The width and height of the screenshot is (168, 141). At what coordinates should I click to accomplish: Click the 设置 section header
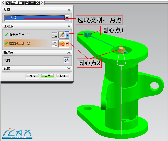pyautogui.click(x=37, y=68)
